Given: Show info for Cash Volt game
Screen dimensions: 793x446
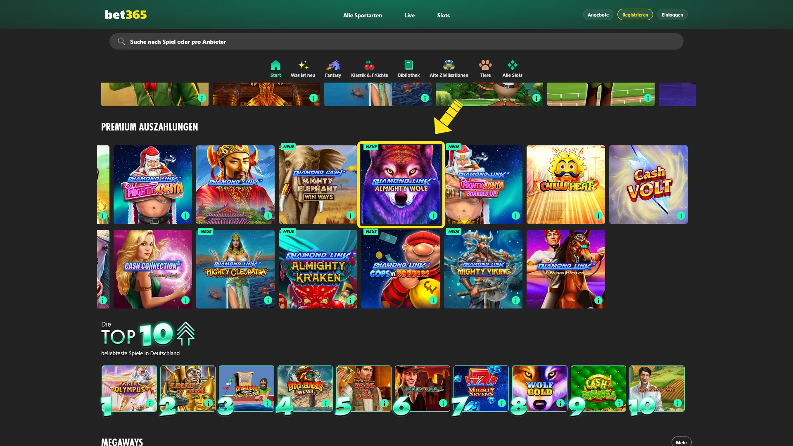Looking at the screenshot, I should pos(681,216).
